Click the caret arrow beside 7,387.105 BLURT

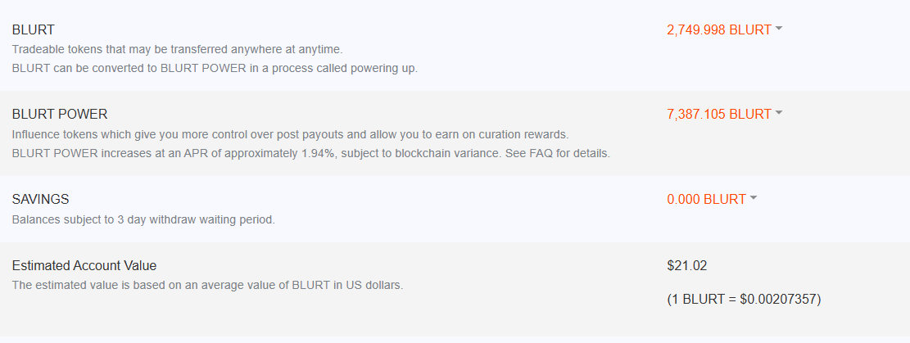(x=779, y=113)
